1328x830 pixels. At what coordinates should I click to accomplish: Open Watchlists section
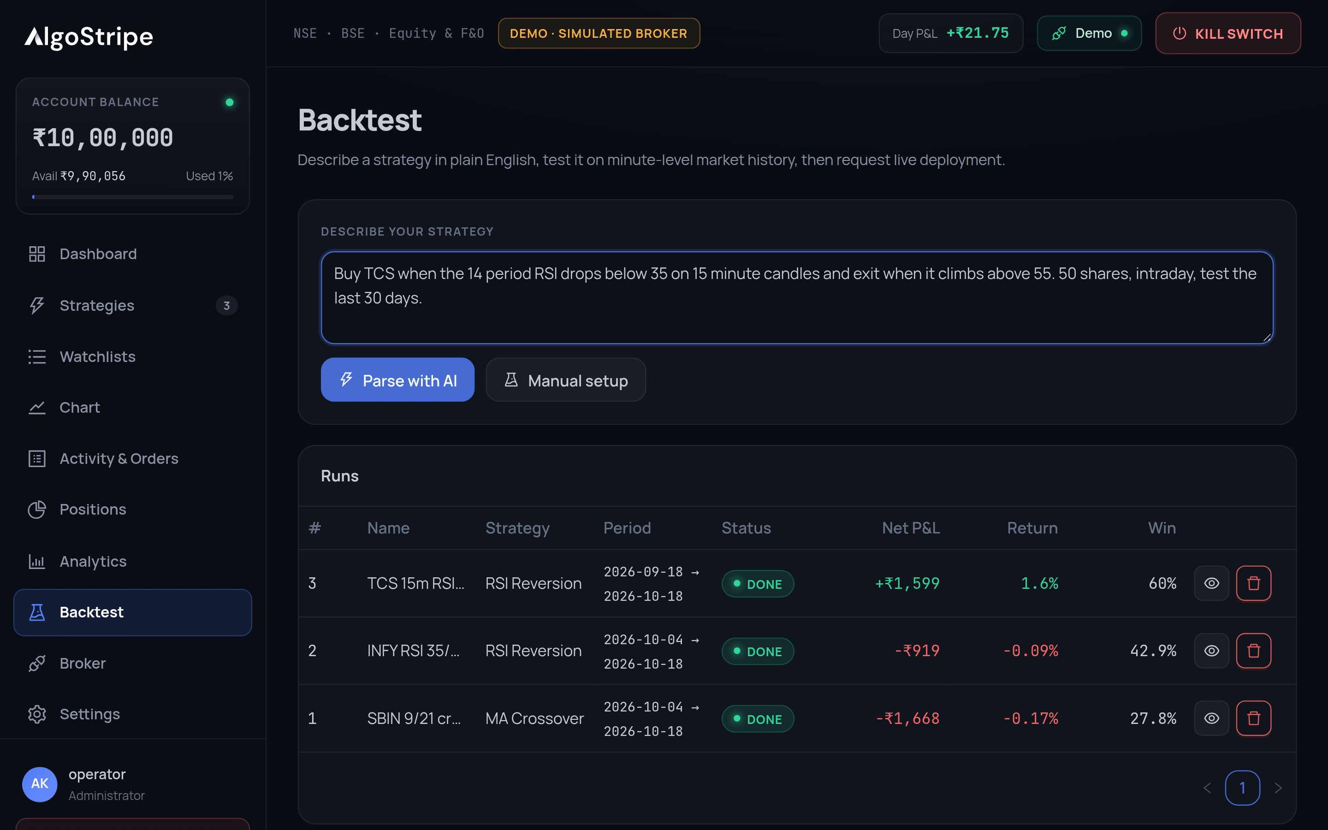pyautogui.click(x=132, y=357)
